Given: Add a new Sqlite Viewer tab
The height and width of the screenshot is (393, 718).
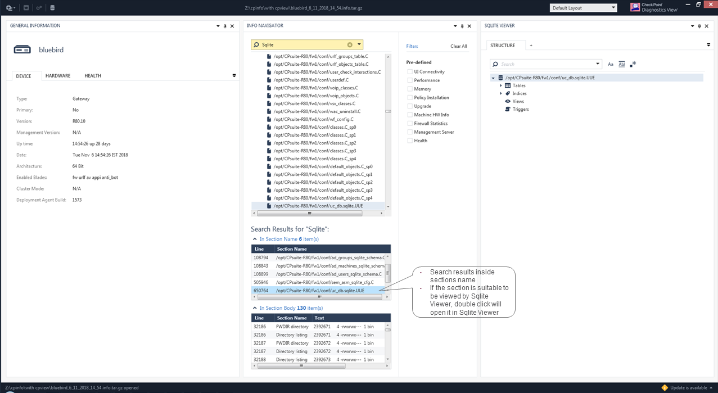Looking at the screenshot, I should point(531,46).
